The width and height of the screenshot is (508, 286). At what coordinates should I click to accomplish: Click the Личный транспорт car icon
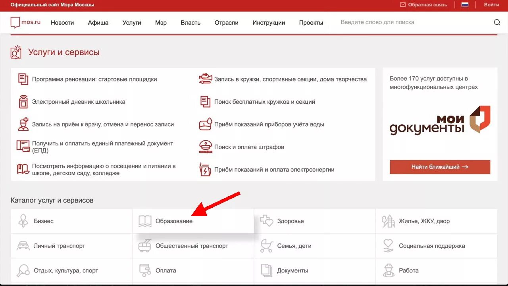23,245
